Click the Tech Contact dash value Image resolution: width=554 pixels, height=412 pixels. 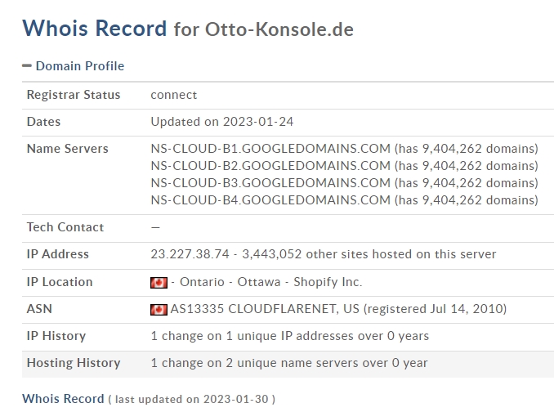tap(155, 227)
